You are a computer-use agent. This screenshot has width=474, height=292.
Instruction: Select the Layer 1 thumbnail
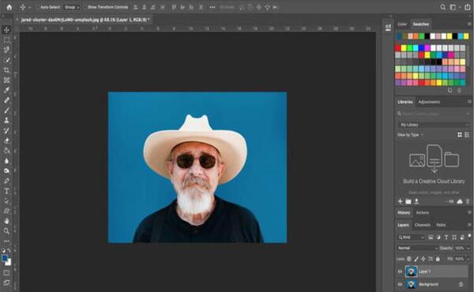click(x=411, y=271)
